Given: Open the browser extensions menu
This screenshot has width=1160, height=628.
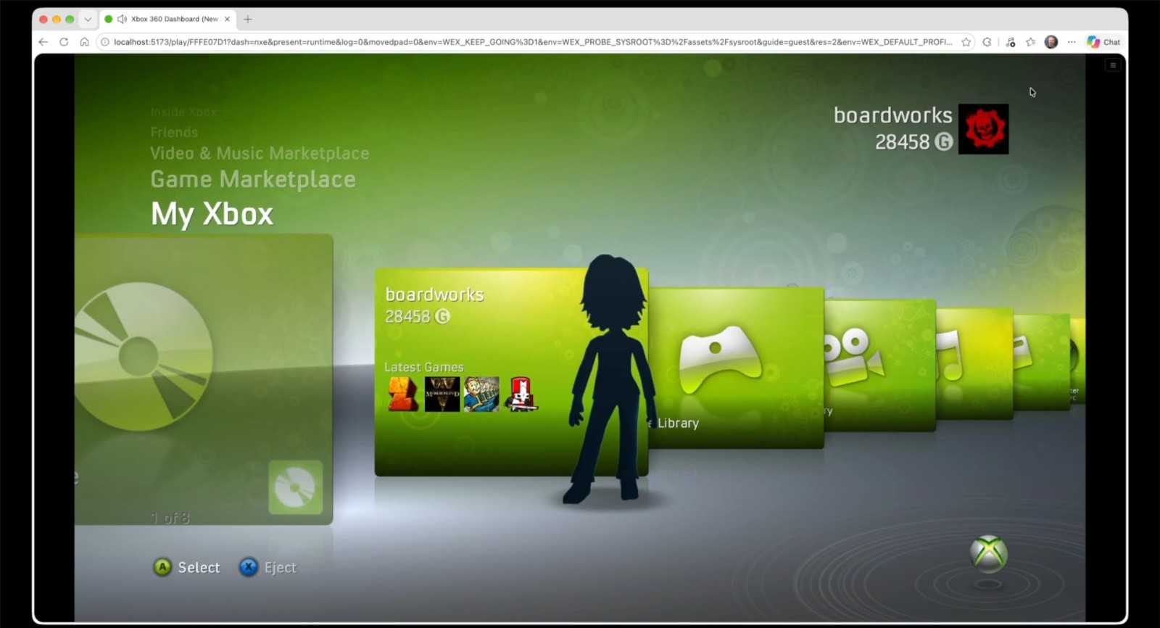Looking at the screenshot, I should (987, 42).
